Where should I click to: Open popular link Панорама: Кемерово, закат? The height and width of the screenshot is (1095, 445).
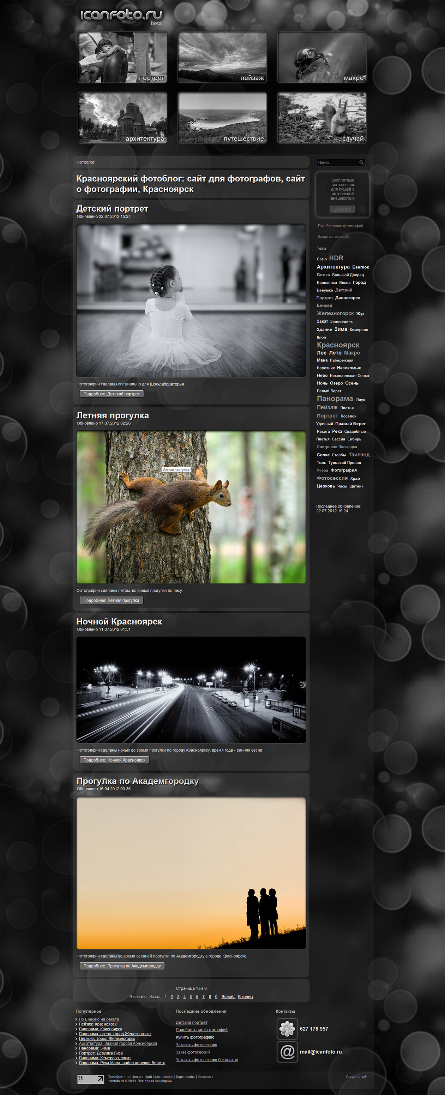105,1058
